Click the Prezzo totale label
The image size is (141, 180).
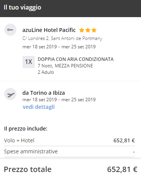click(x=28, y=169)
